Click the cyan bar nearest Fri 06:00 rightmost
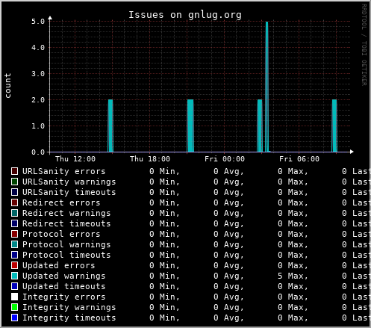 click(334, 126)
